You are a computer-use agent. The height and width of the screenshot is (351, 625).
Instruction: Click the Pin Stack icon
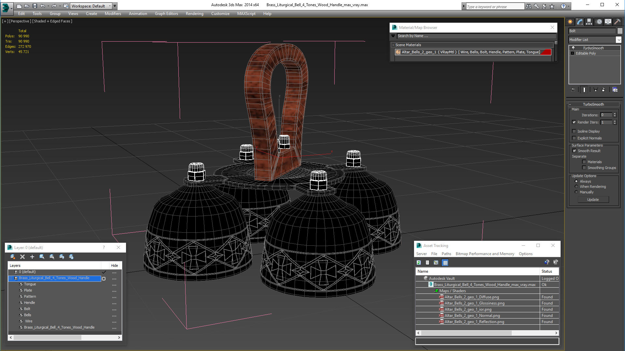pos(573,90)
